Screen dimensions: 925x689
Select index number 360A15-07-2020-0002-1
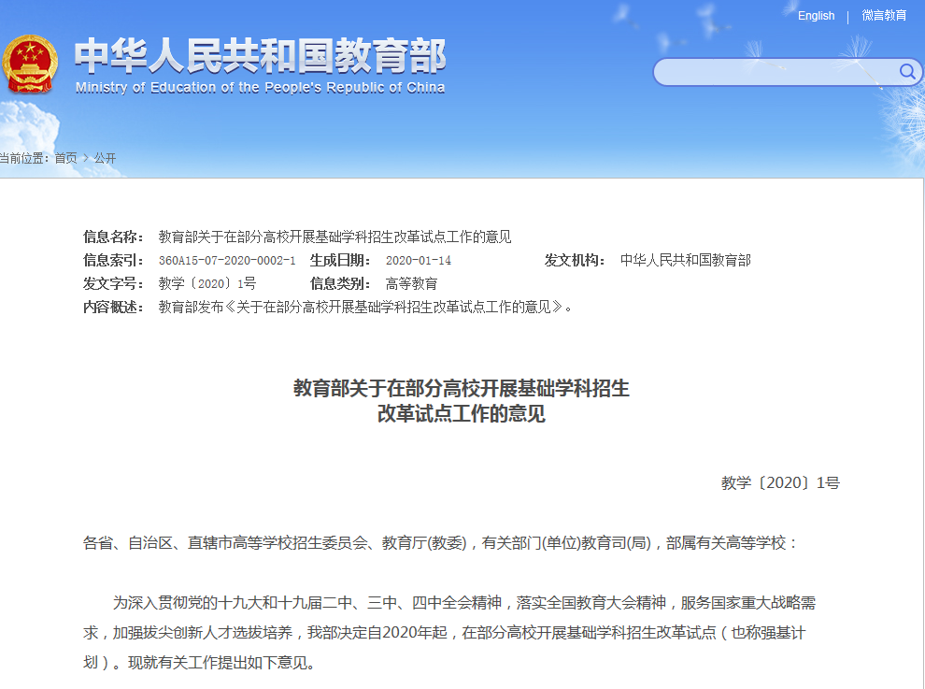[227, 261]
